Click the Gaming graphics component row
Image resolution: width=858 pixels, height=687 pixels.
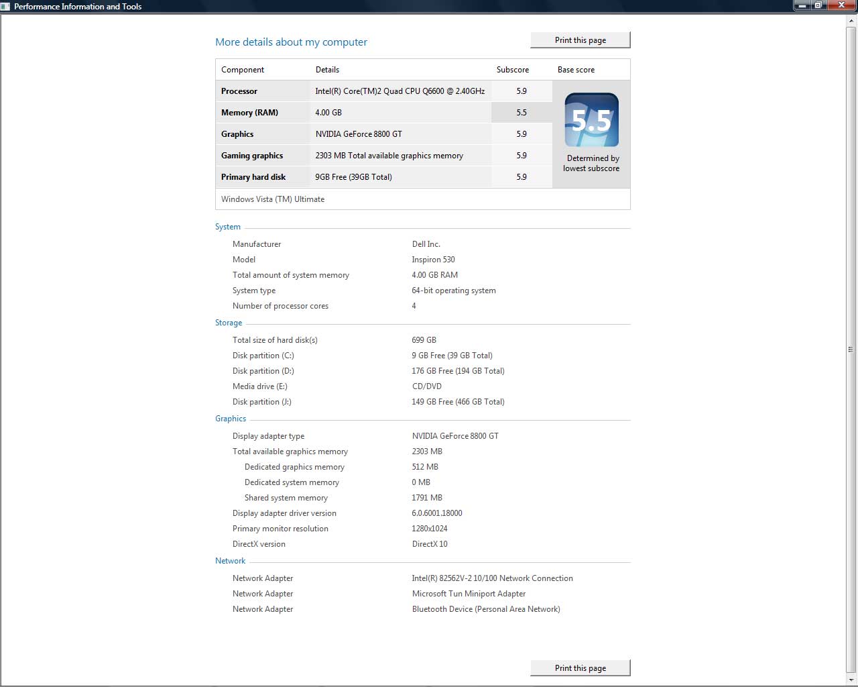pos(384,156)
